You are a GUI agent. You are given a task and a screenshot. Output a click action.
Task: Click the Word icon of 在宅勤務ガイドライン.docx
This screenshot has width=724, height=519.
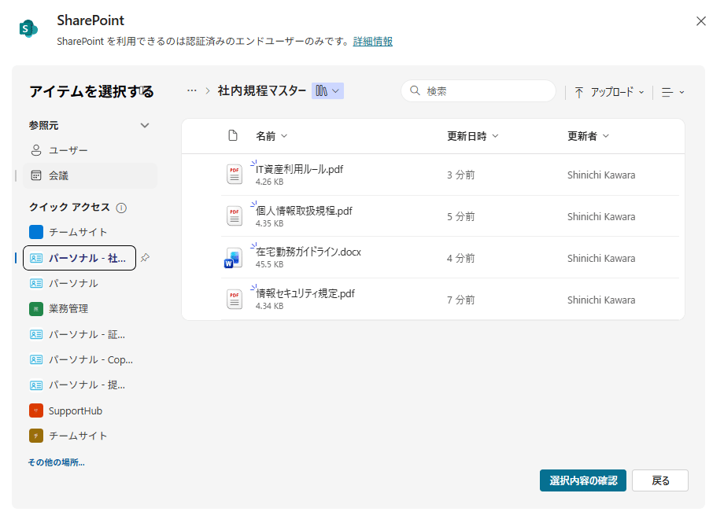(x=233, y=259)
